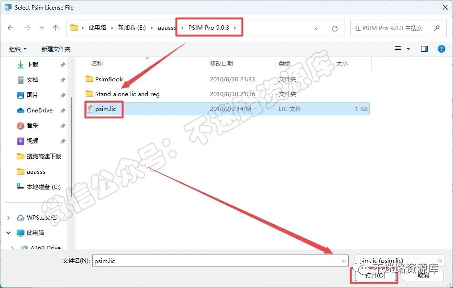
Task: Open the 组织 menu
Action: point(18,49)
